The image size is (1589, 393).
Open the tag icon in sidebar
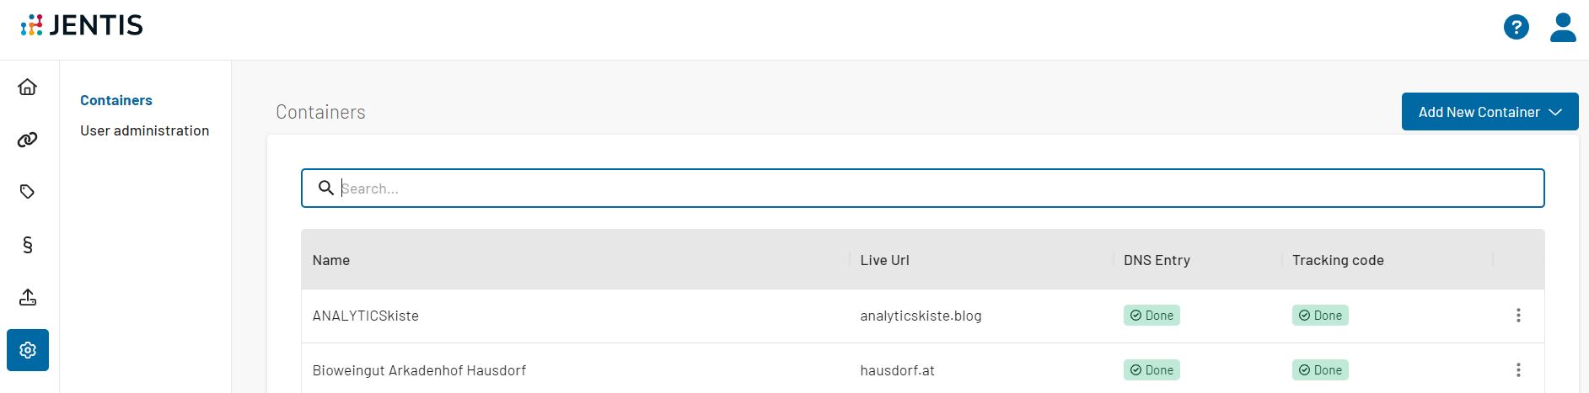coord(28,192)
